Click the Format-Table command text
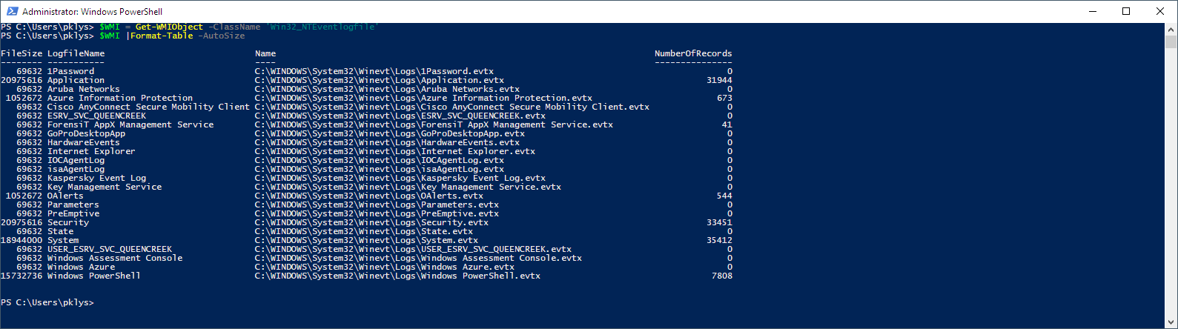1178x329 pixels. [x=162, y=36]
